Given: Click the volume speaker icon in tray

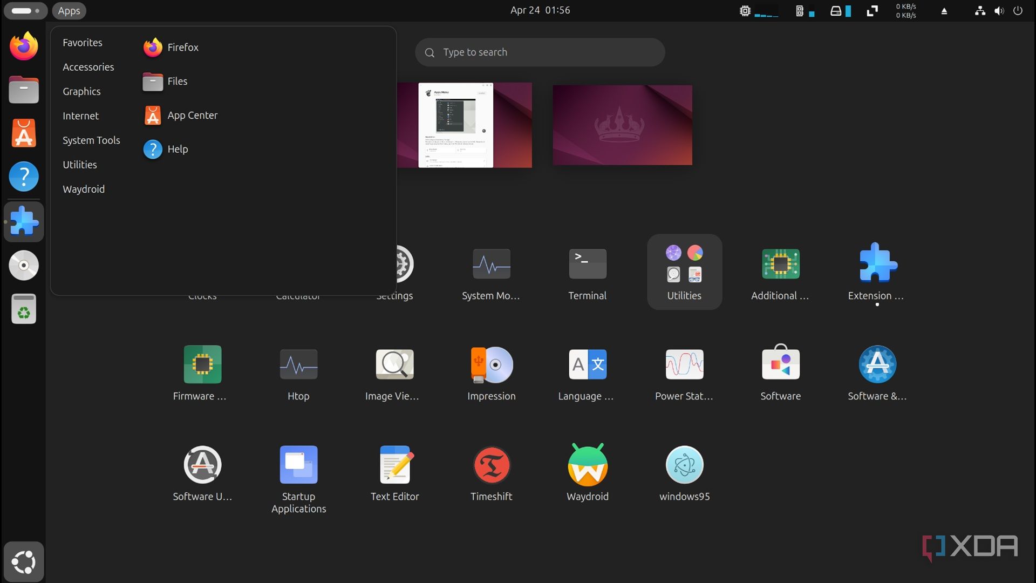Looking at the screenshot, I should pyautogui.click(x=999, y=11).
